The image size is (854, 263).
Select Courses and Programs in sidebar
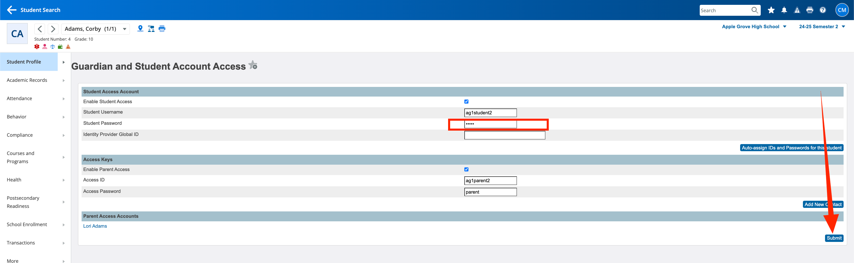[x=21, y=157]
